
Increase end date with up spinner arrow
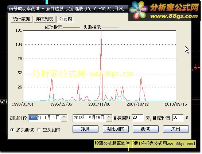pos(109,116)
